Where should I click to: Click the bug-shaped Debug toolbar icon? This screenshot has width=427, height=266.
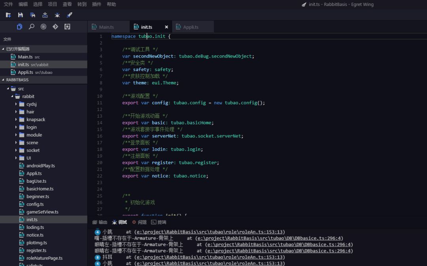click(57, 15)
